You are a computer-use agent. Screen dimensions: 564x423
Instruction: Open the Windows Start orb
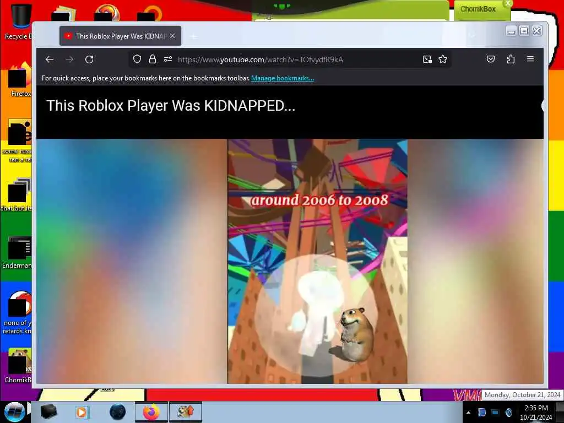pos(14,412)
